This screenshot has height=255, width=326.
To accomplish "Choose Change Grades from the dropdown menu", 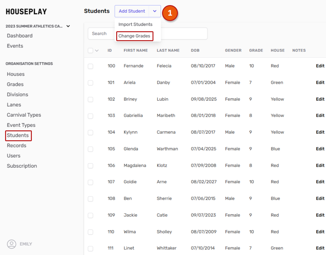I will tap(134, 36).
